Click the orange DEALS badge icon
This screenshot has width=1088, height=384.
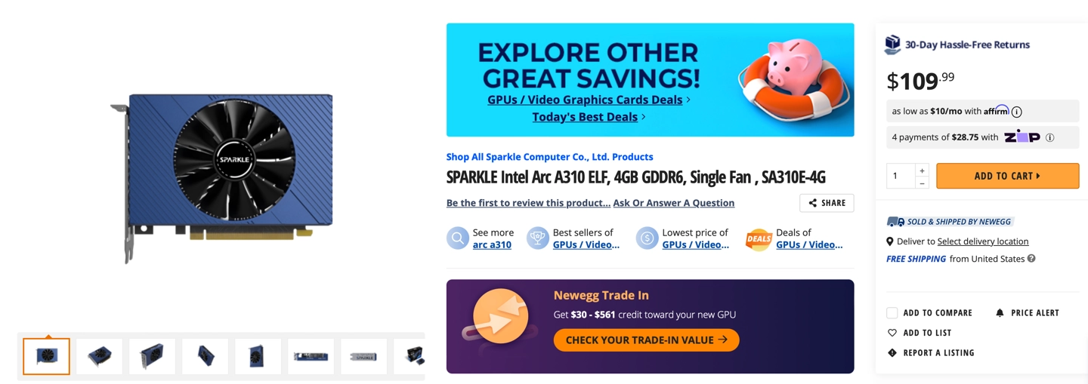(758, 239)
